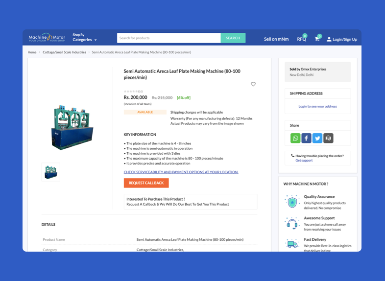The image size is (385, 281).
Task: Click the struck-through Rs. 215,000 price
Action: click(162, 98)
